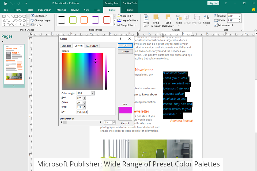This screenshot has height=171, width=257.
Task: Apply the purple outline shape style
Action: click(x=95, y=20)
